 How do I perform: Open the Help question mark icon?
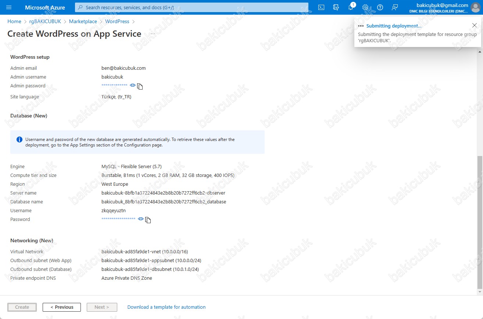point(380,7)
